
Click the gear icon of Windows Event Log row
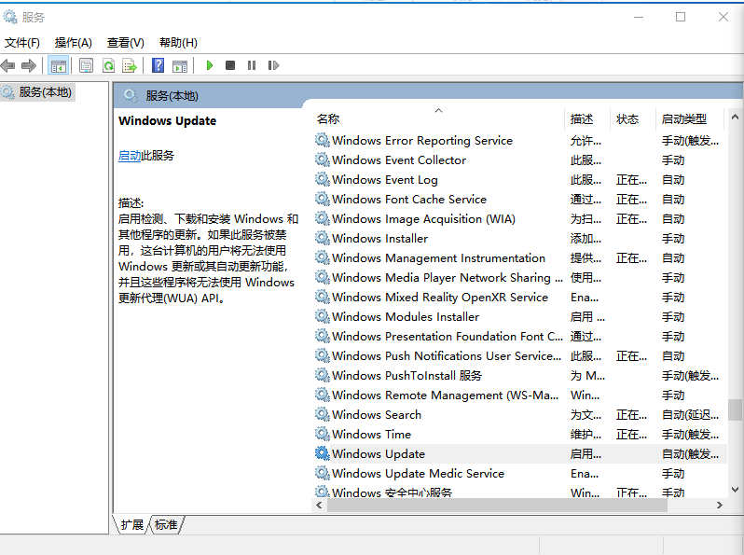323,179
